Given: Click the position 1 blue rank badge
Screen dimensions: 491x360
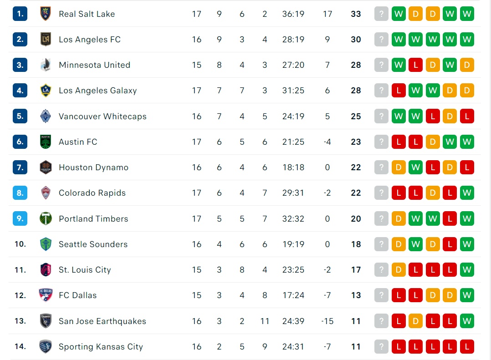Looking at the screenshot, I should tap(20, 14).
